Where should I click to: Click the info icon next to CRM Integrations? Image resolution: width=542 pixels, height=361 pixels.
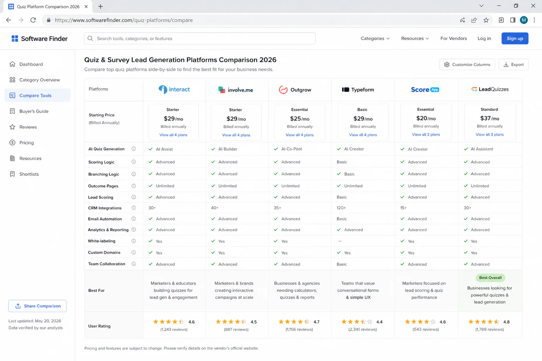pyautogui.click(x=134, y=208)
